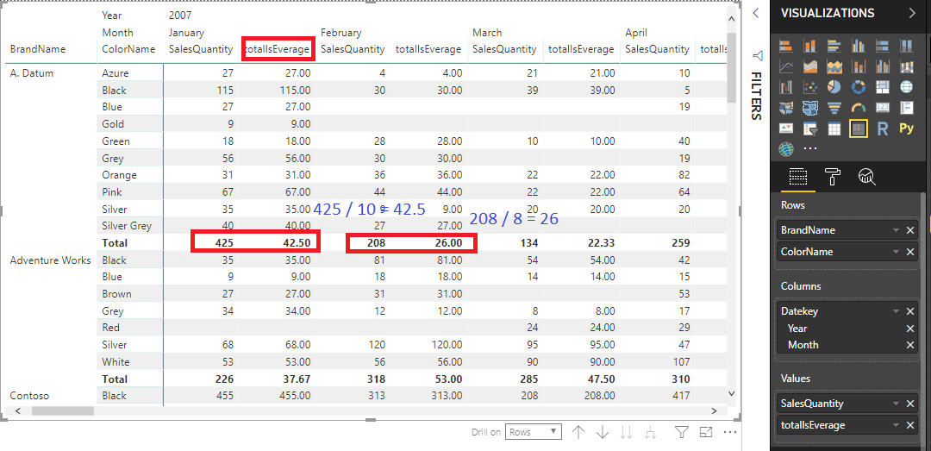931x451 pixels.
Task: Open More options ellipsis under matrix
Action: 730,432
